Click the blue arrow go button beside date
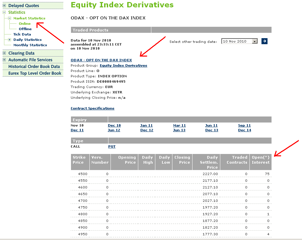 pos(264,41)
